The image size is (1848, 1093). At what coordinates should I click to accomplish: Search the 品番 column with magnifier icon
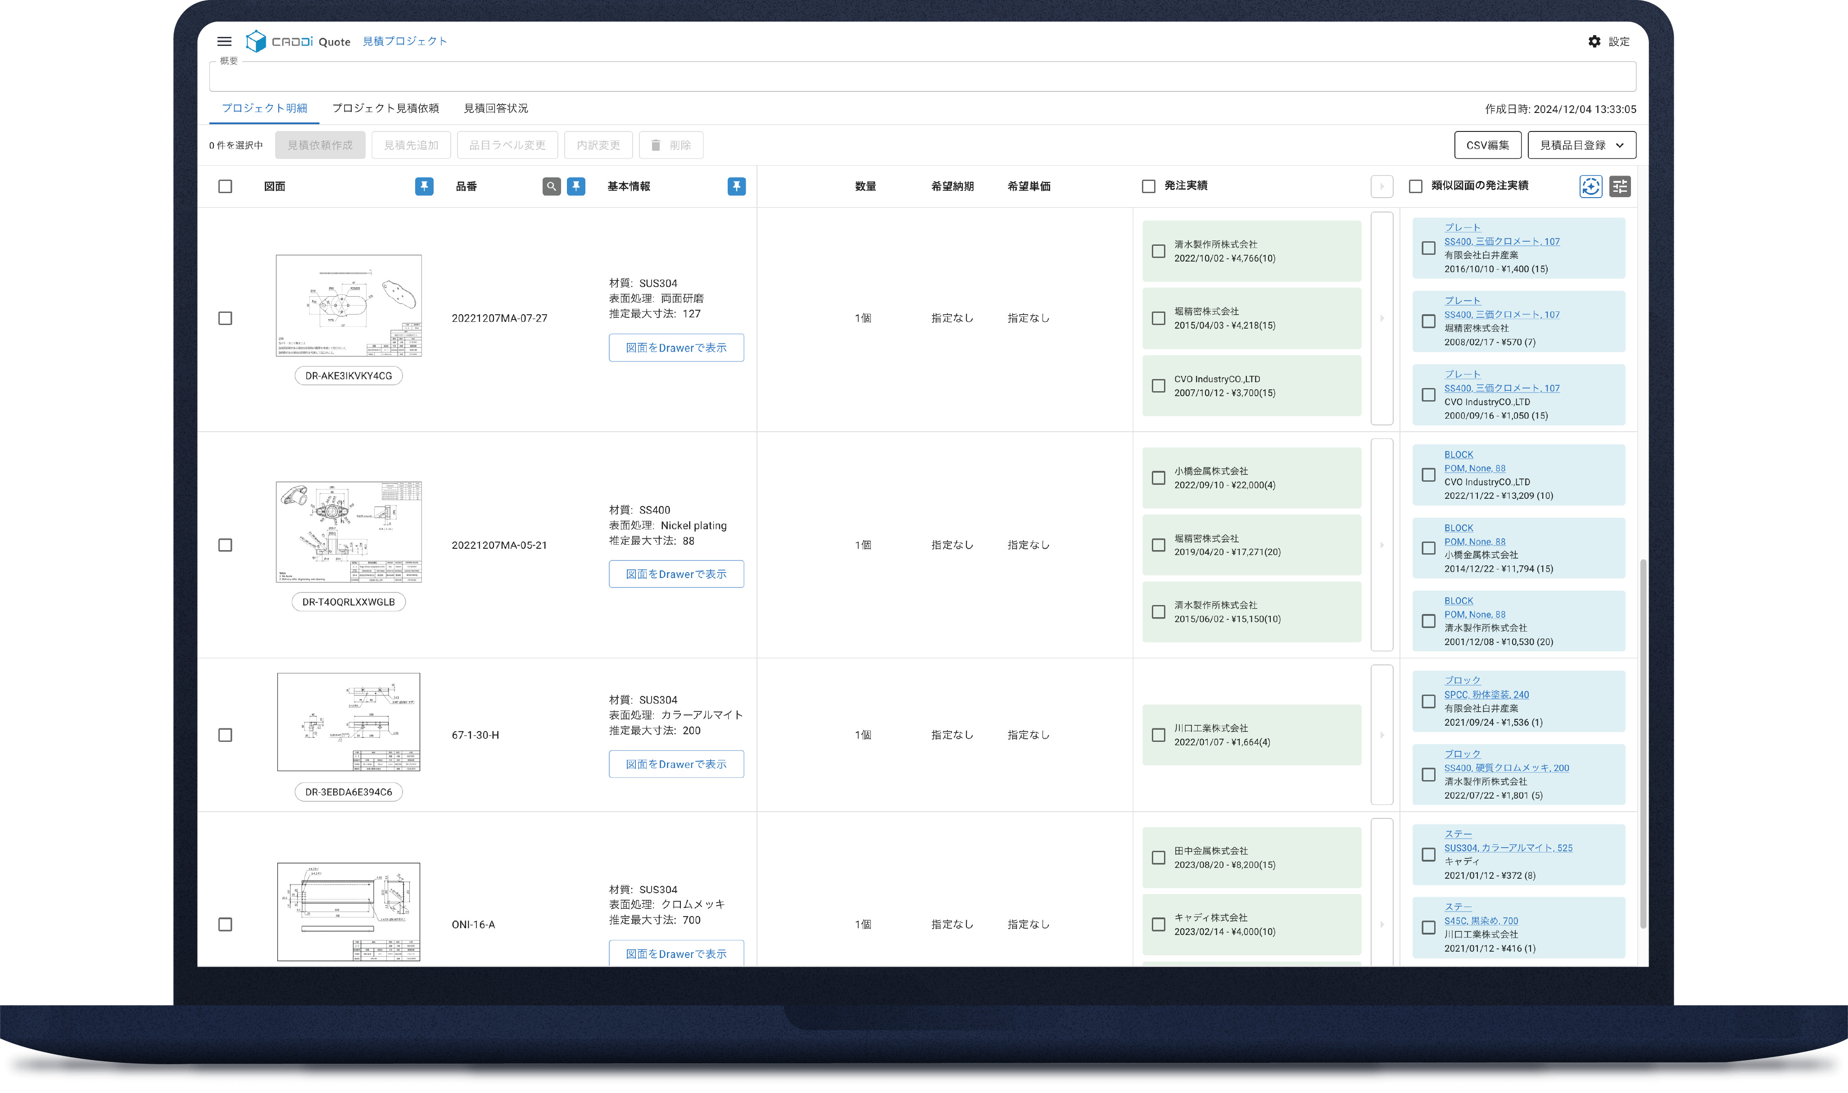coord(551,186)
